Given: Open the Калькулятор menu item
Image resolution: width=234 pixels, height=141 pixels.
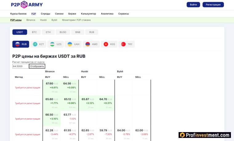Looking at the screenshot, I should click(x=88, y=14).
